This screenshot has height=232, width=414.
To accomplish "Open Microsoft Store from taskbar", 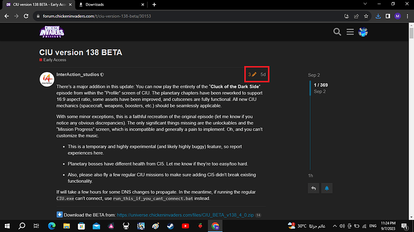I will [82, 226].
